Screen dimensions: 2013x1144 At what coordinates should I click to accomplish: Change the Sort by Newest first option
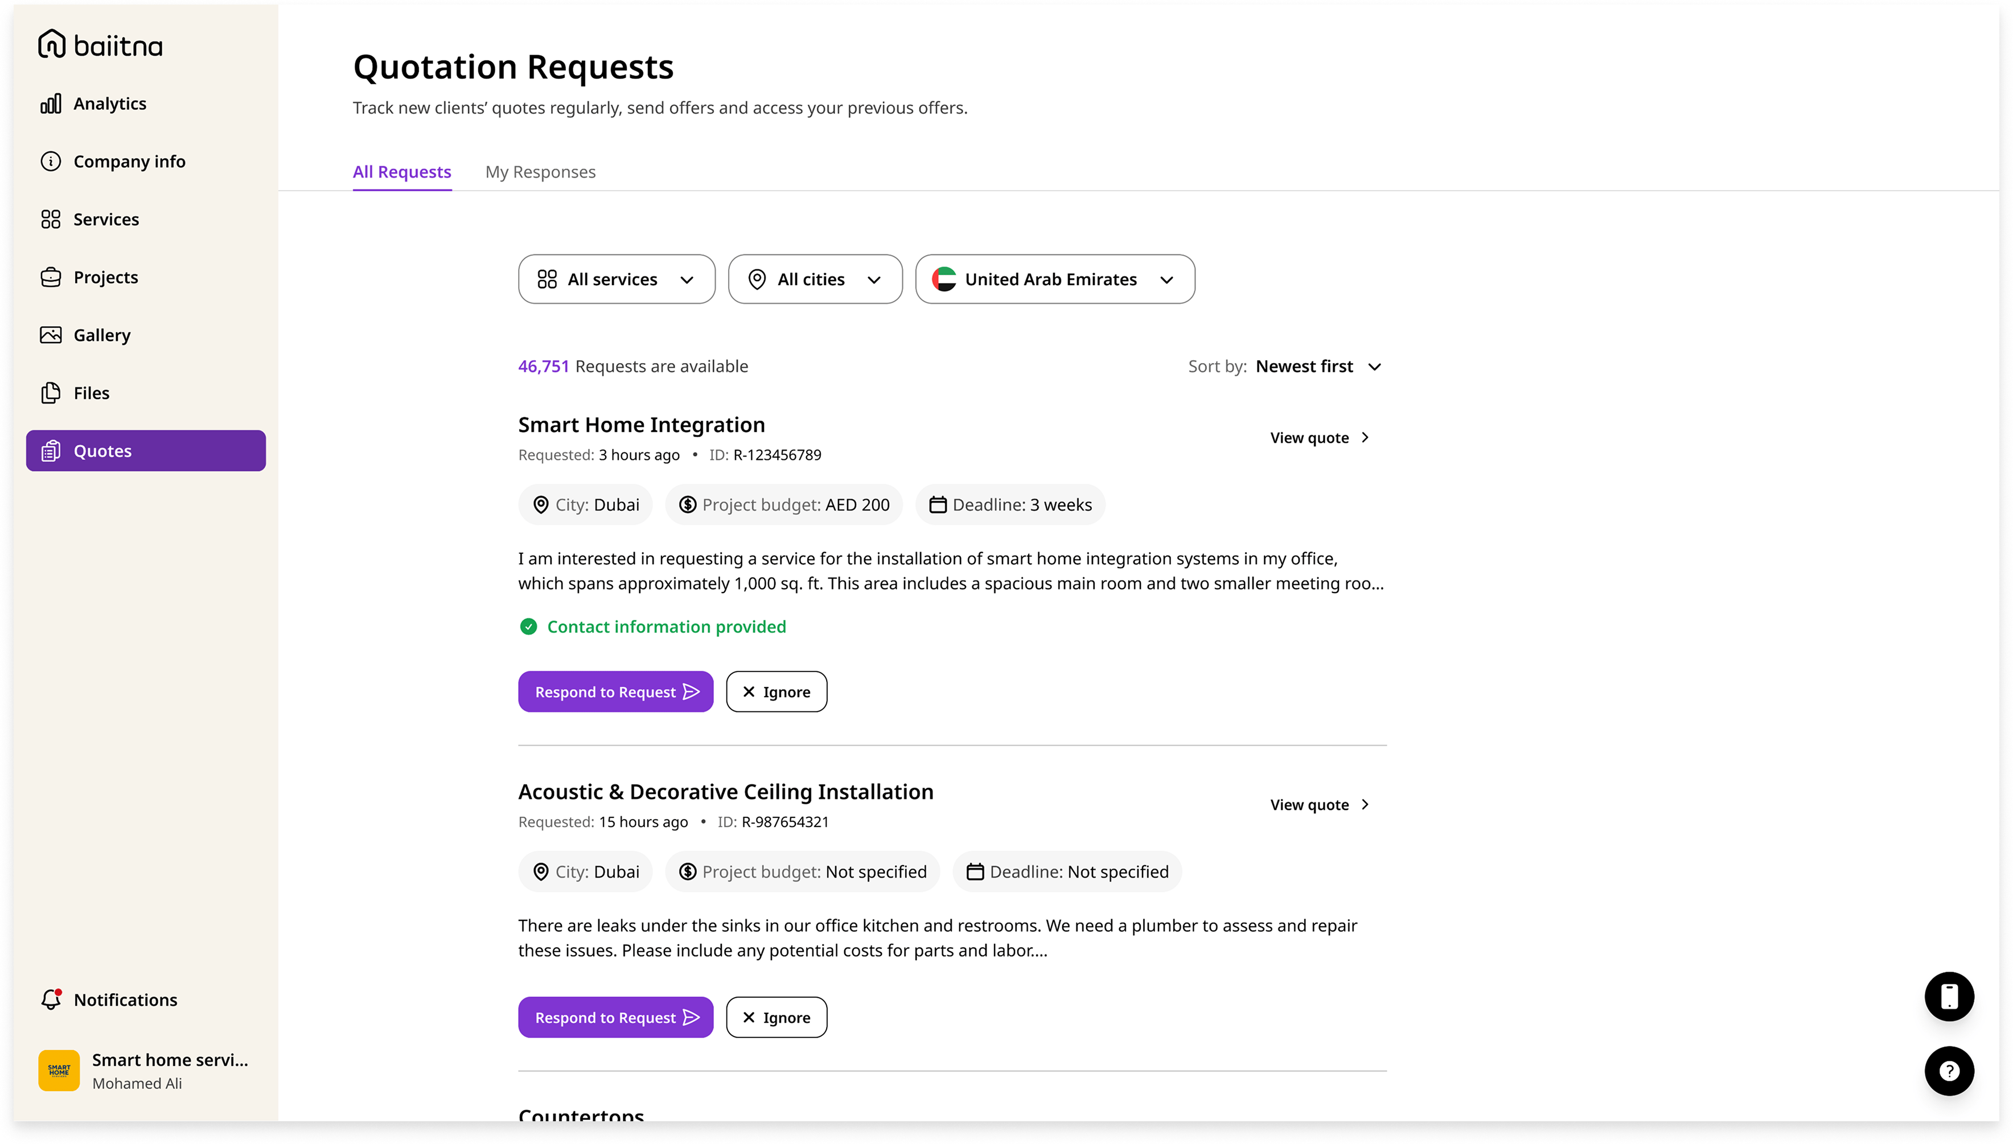click(1304, 366)
